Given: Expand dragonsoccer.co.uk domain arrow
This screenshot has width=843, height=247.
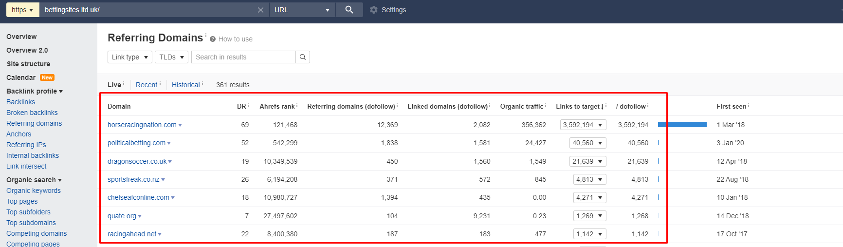Looking at the screenshot, I should [x=170, y=162].
